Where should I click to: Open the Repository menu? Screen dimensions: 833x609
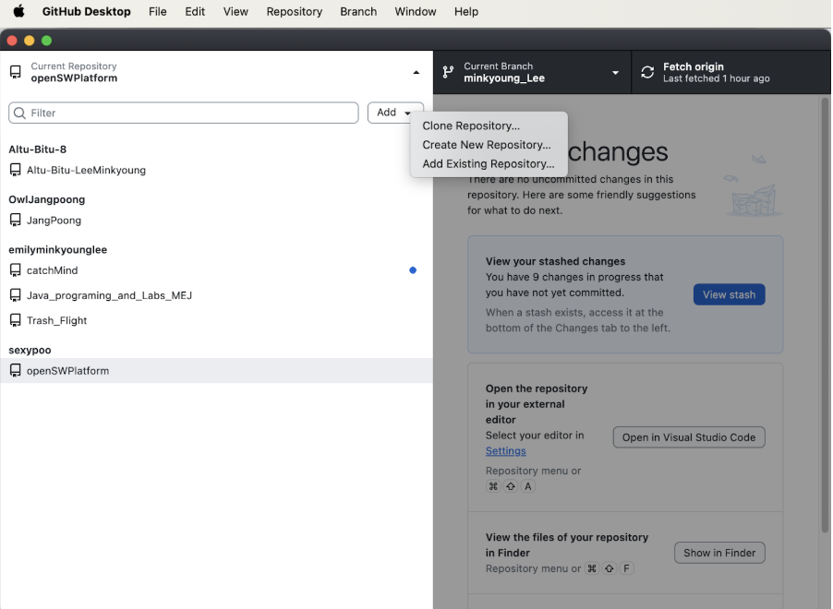pos(295,12)
